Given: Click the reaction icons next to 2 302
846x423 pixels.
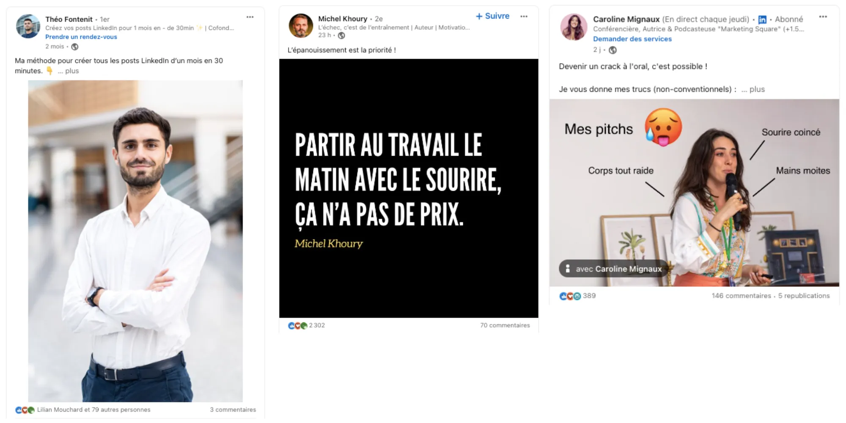Looking at the screenshot, I should [298, 326].
